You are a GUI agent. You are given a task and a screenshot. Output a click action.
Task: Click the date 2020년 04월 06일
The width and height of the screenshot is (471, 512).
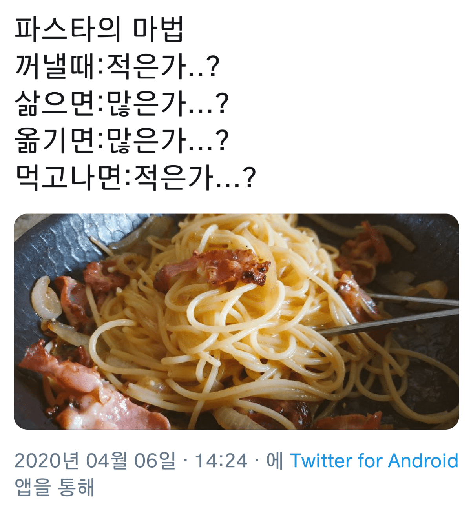point(95,461)
